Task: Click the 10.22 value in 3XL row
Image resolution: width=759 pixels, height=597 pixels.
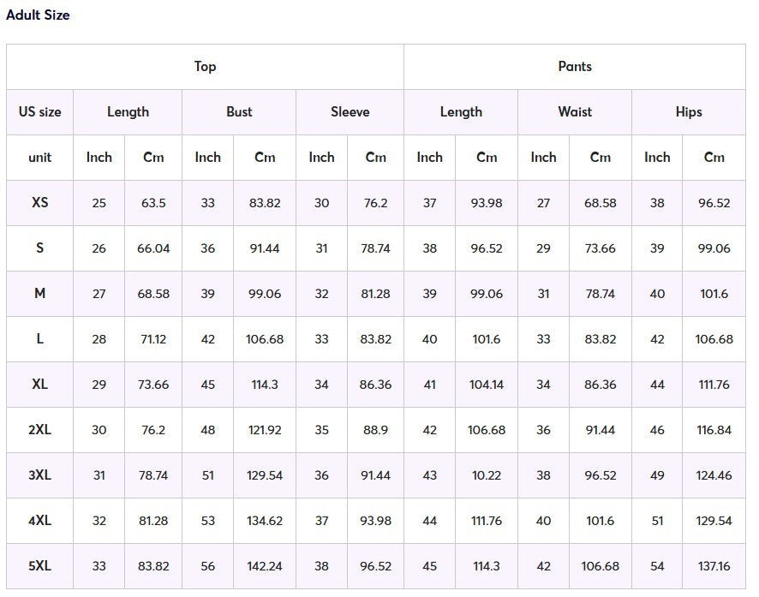Action: (487, 475)
